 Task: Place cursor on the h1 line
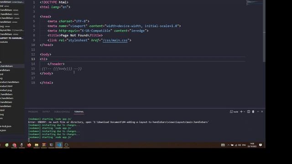click(44, 59)
